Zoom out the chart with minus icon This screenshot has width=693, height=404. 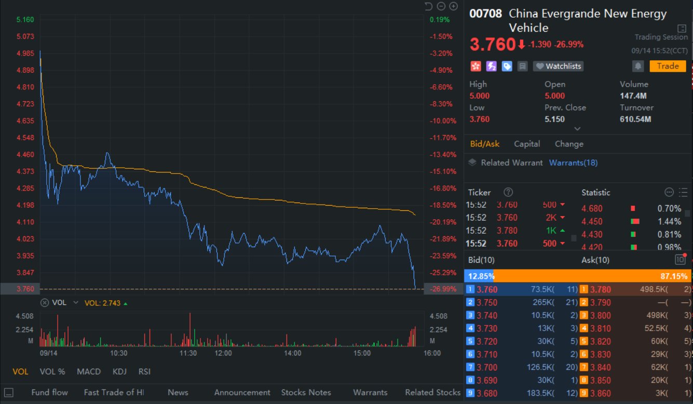(x=441, y=6)
